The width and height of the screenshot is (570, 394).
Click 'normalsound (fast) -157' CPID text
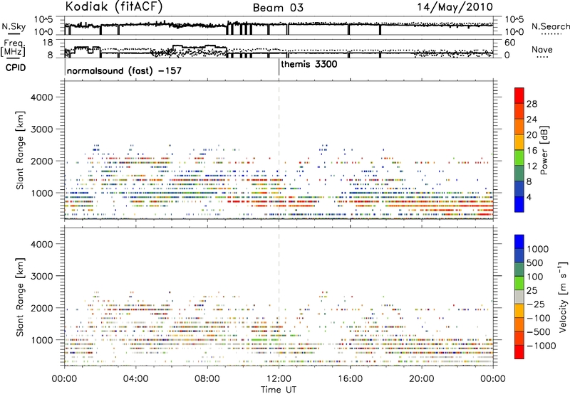(124, 70)
